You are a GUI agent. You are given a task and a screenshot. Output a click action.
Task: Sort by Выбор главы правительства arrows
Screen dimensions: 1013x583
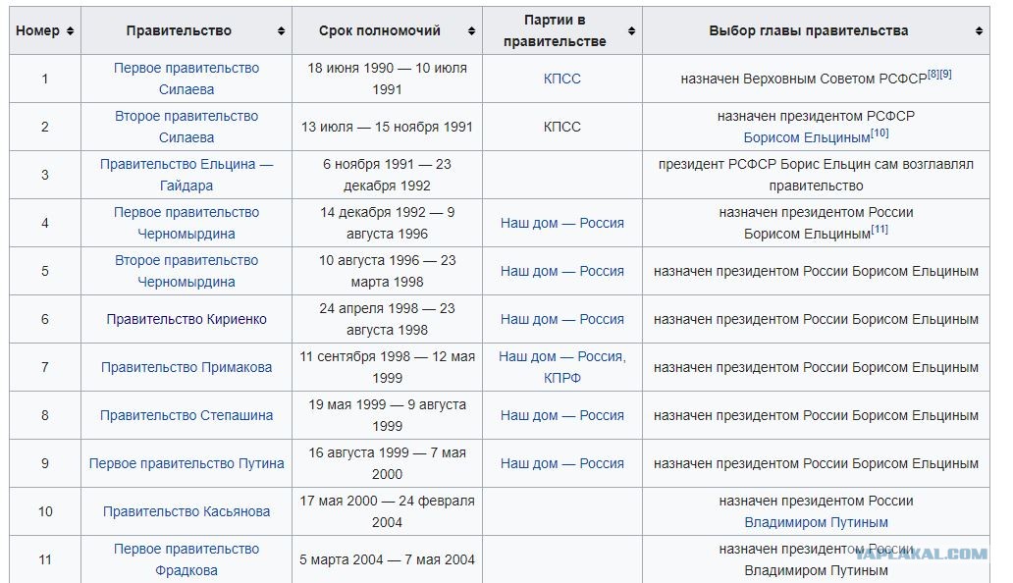980,31
